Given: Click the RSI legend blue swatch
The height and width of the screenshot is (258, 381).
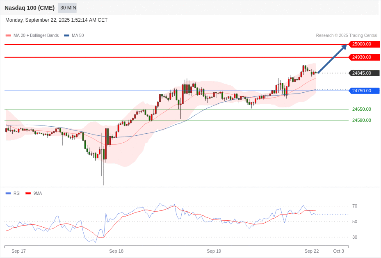Looking at the screenshot, I should click(x=8, y=193).
